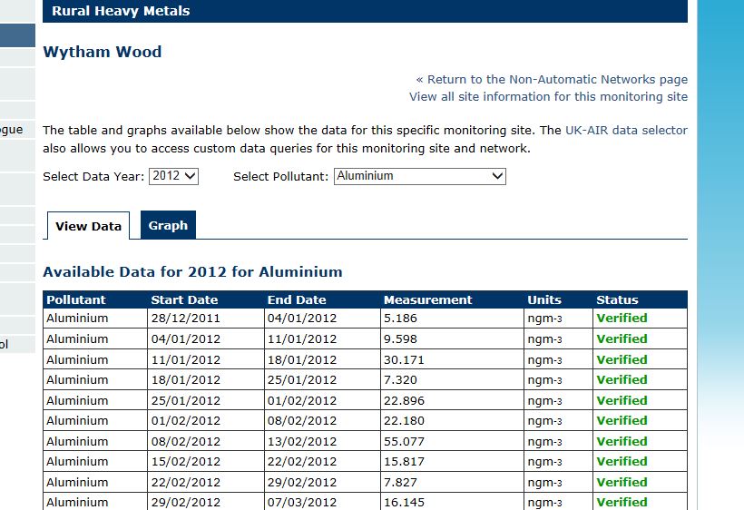
Task: Click Verified status in the first row
Action: point(622,319)
